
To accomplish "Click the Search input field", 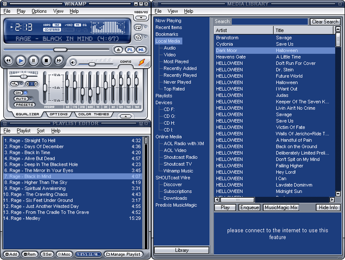I will (270, 21).
